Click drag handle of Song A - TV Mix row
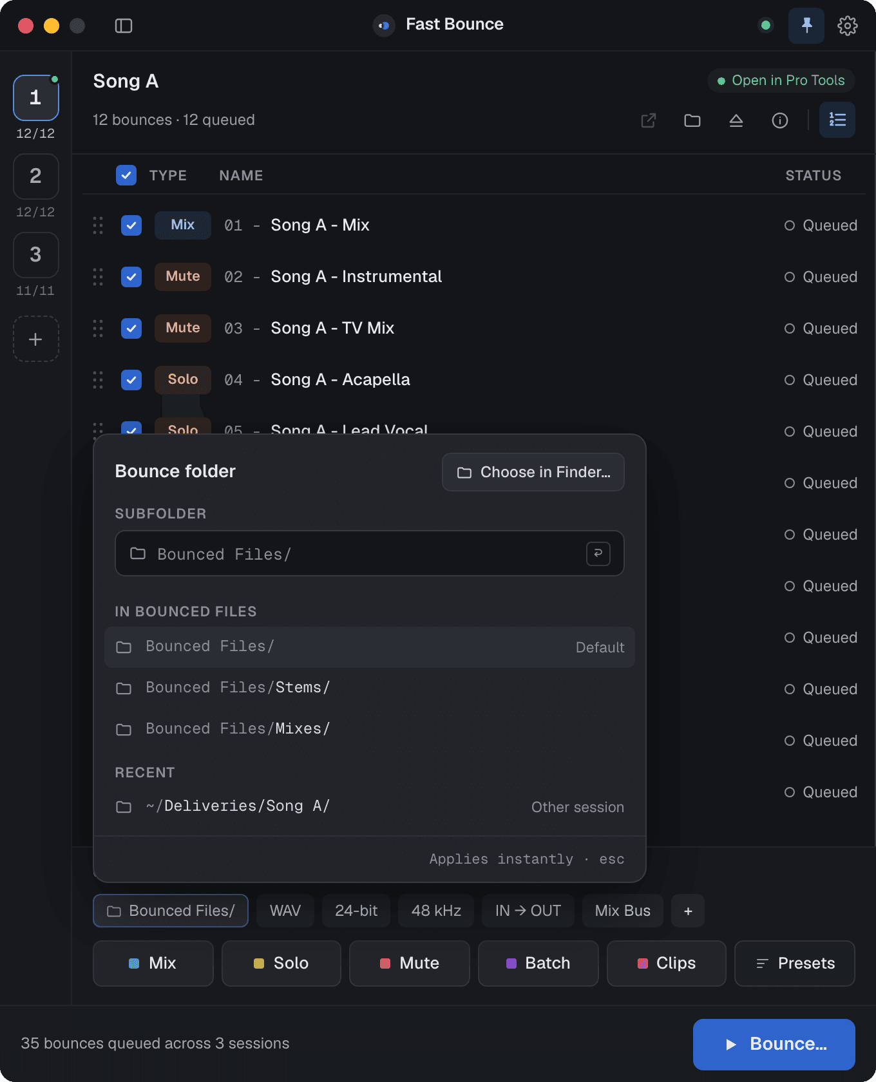Viewport: 876px width, 1082px height. coord(98,328)
